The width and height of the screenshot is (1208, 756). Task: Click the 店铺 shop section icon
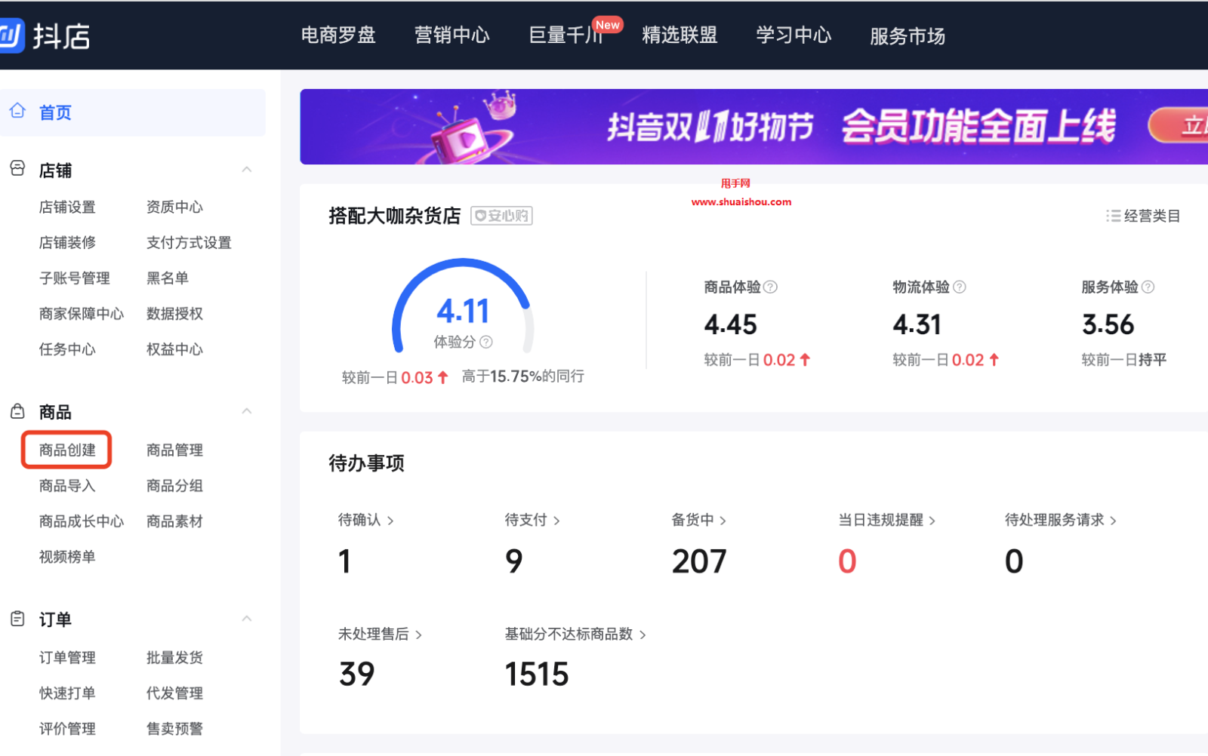[x=17, y=170]
